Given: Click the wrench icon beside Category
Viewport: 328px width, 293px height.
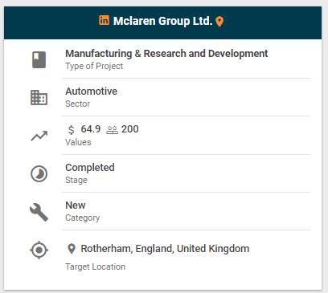Looking at the screenshot, I should (39, 212).
